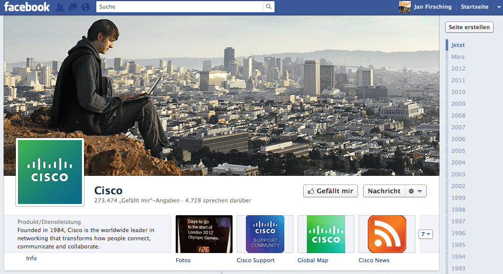This screenshot has width=503, height=274.
Task: Jump to Jetzt on timeline
Action: pos(458,45)
